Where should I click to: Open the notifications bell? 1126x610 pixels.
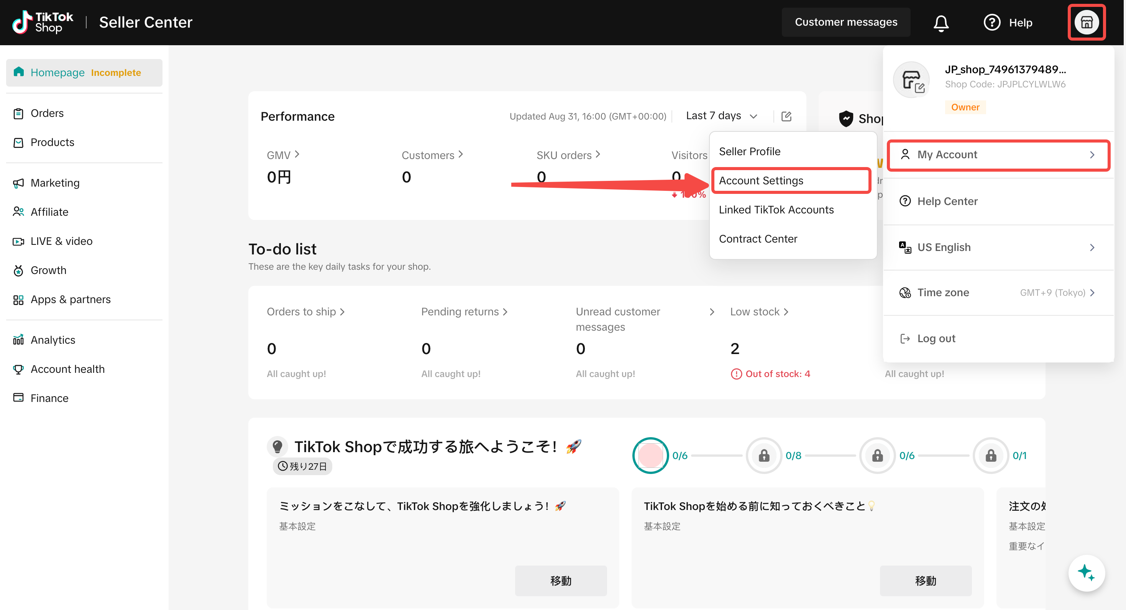941,23
